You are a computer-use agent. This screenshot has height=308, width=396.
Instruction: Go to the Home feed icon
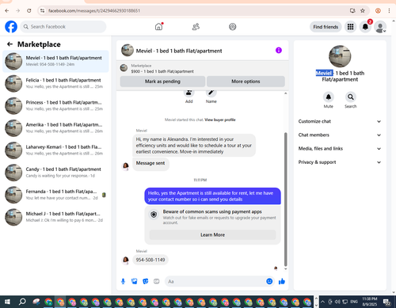point(158,27)
